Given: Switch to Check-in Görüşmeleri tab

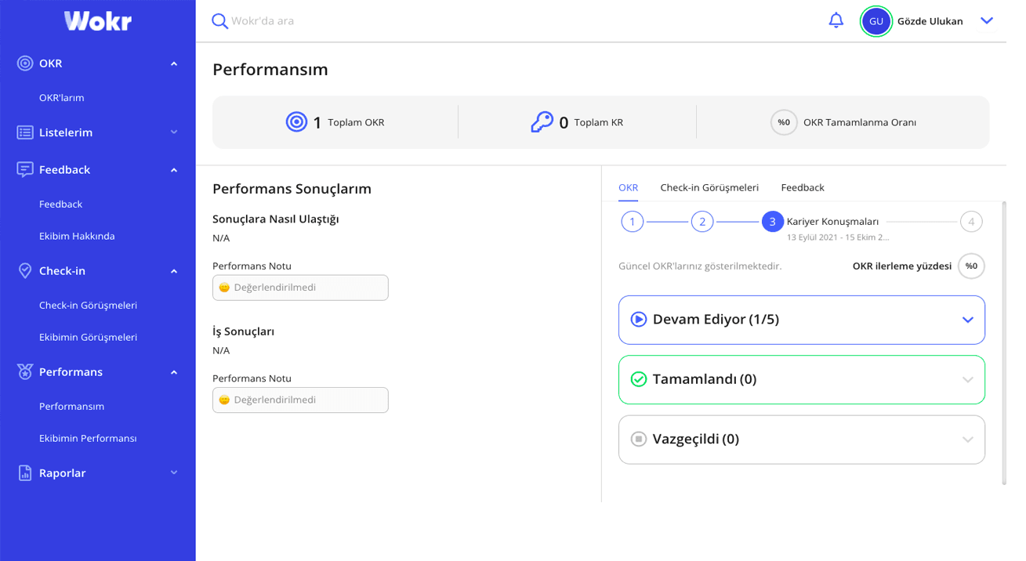Looking at the screenshot, I should [709, 187].
